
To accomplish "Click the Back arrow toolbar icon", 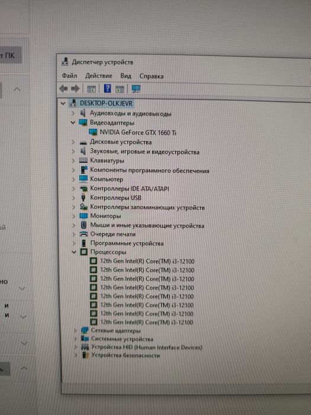I will tap(63, 88).
